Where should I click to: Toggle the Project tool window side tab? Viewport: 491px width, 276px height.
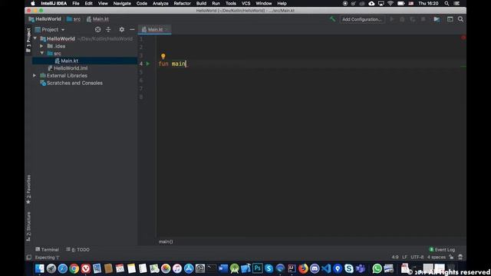(x=28, y=40)
